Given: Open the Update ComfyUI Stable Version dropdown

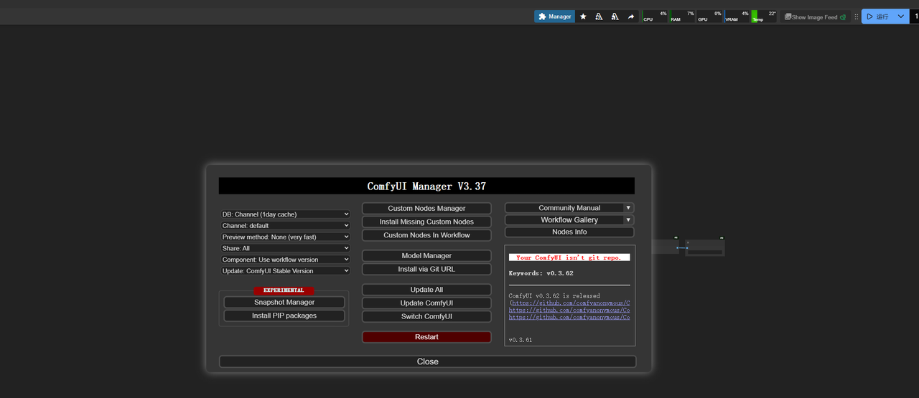Looking at the screenshot, I should click(x=285, y=271).
